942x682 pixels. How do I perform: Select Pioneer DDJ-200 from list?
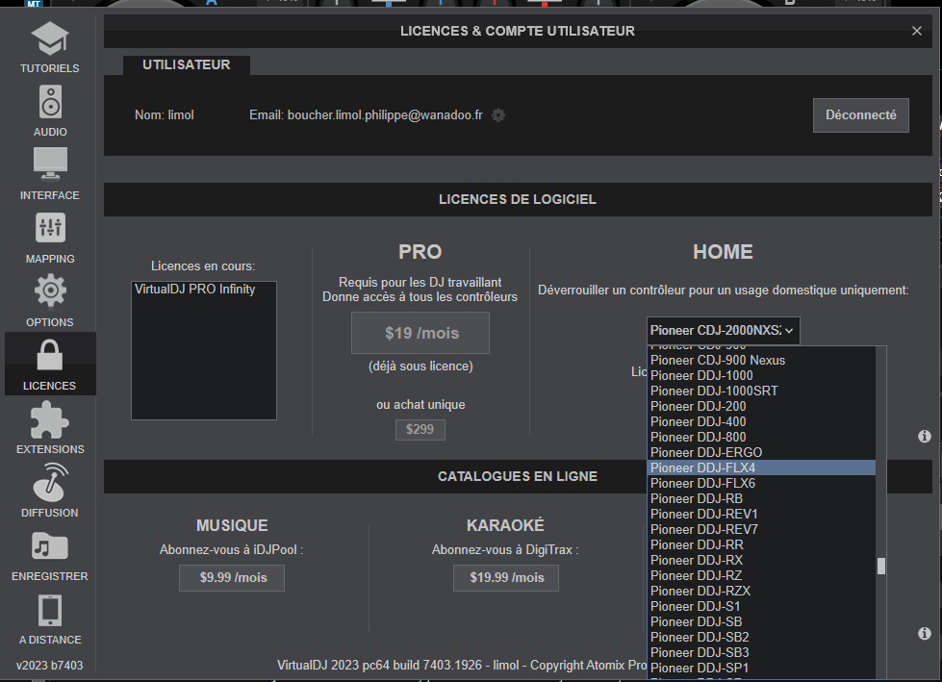click(x=762, y=407)
